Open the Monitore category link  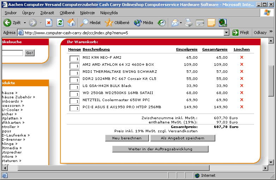click(10, 156)
